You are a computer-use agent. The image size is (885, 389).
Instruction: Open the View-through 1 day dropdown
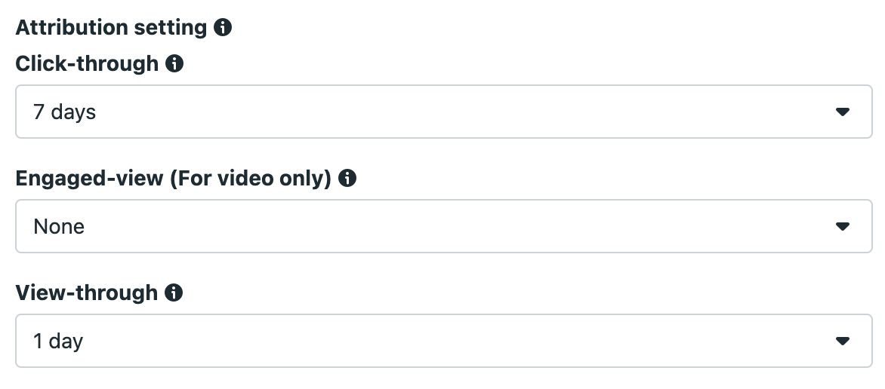pos(443,341)
